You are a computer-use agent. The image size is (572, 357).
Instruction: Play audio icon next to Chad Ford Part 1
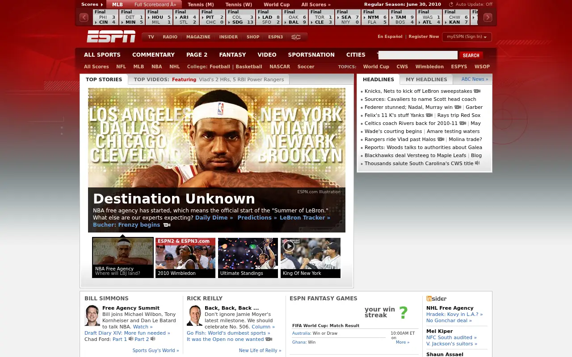coord(131,339)
